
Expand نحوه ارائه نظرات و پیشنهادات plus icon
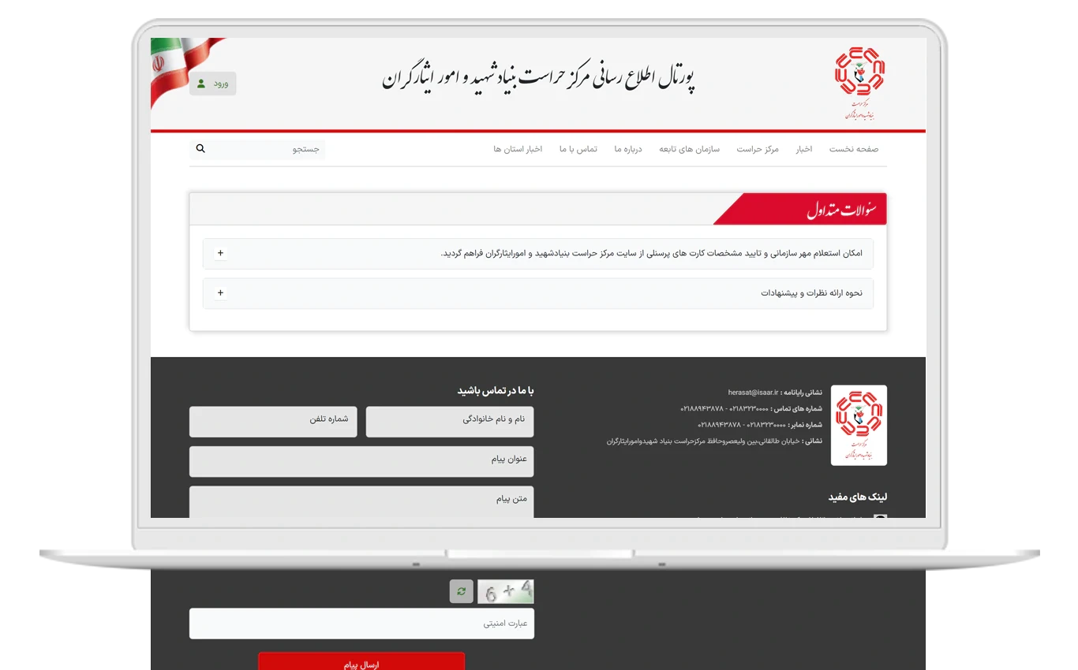click(x=220, y=293)
